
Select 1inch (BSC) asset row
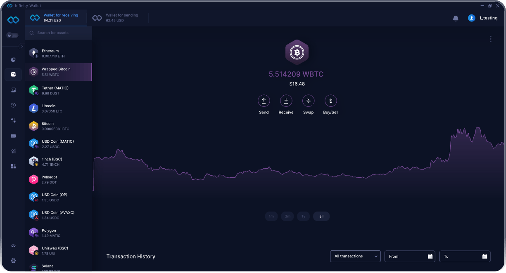[59, 161]
